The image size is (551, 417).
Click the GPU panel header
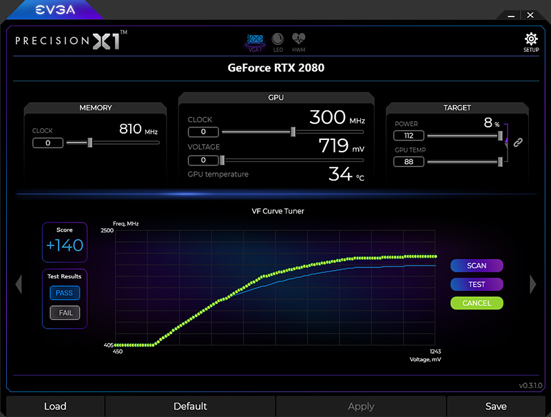coord(276,97)
